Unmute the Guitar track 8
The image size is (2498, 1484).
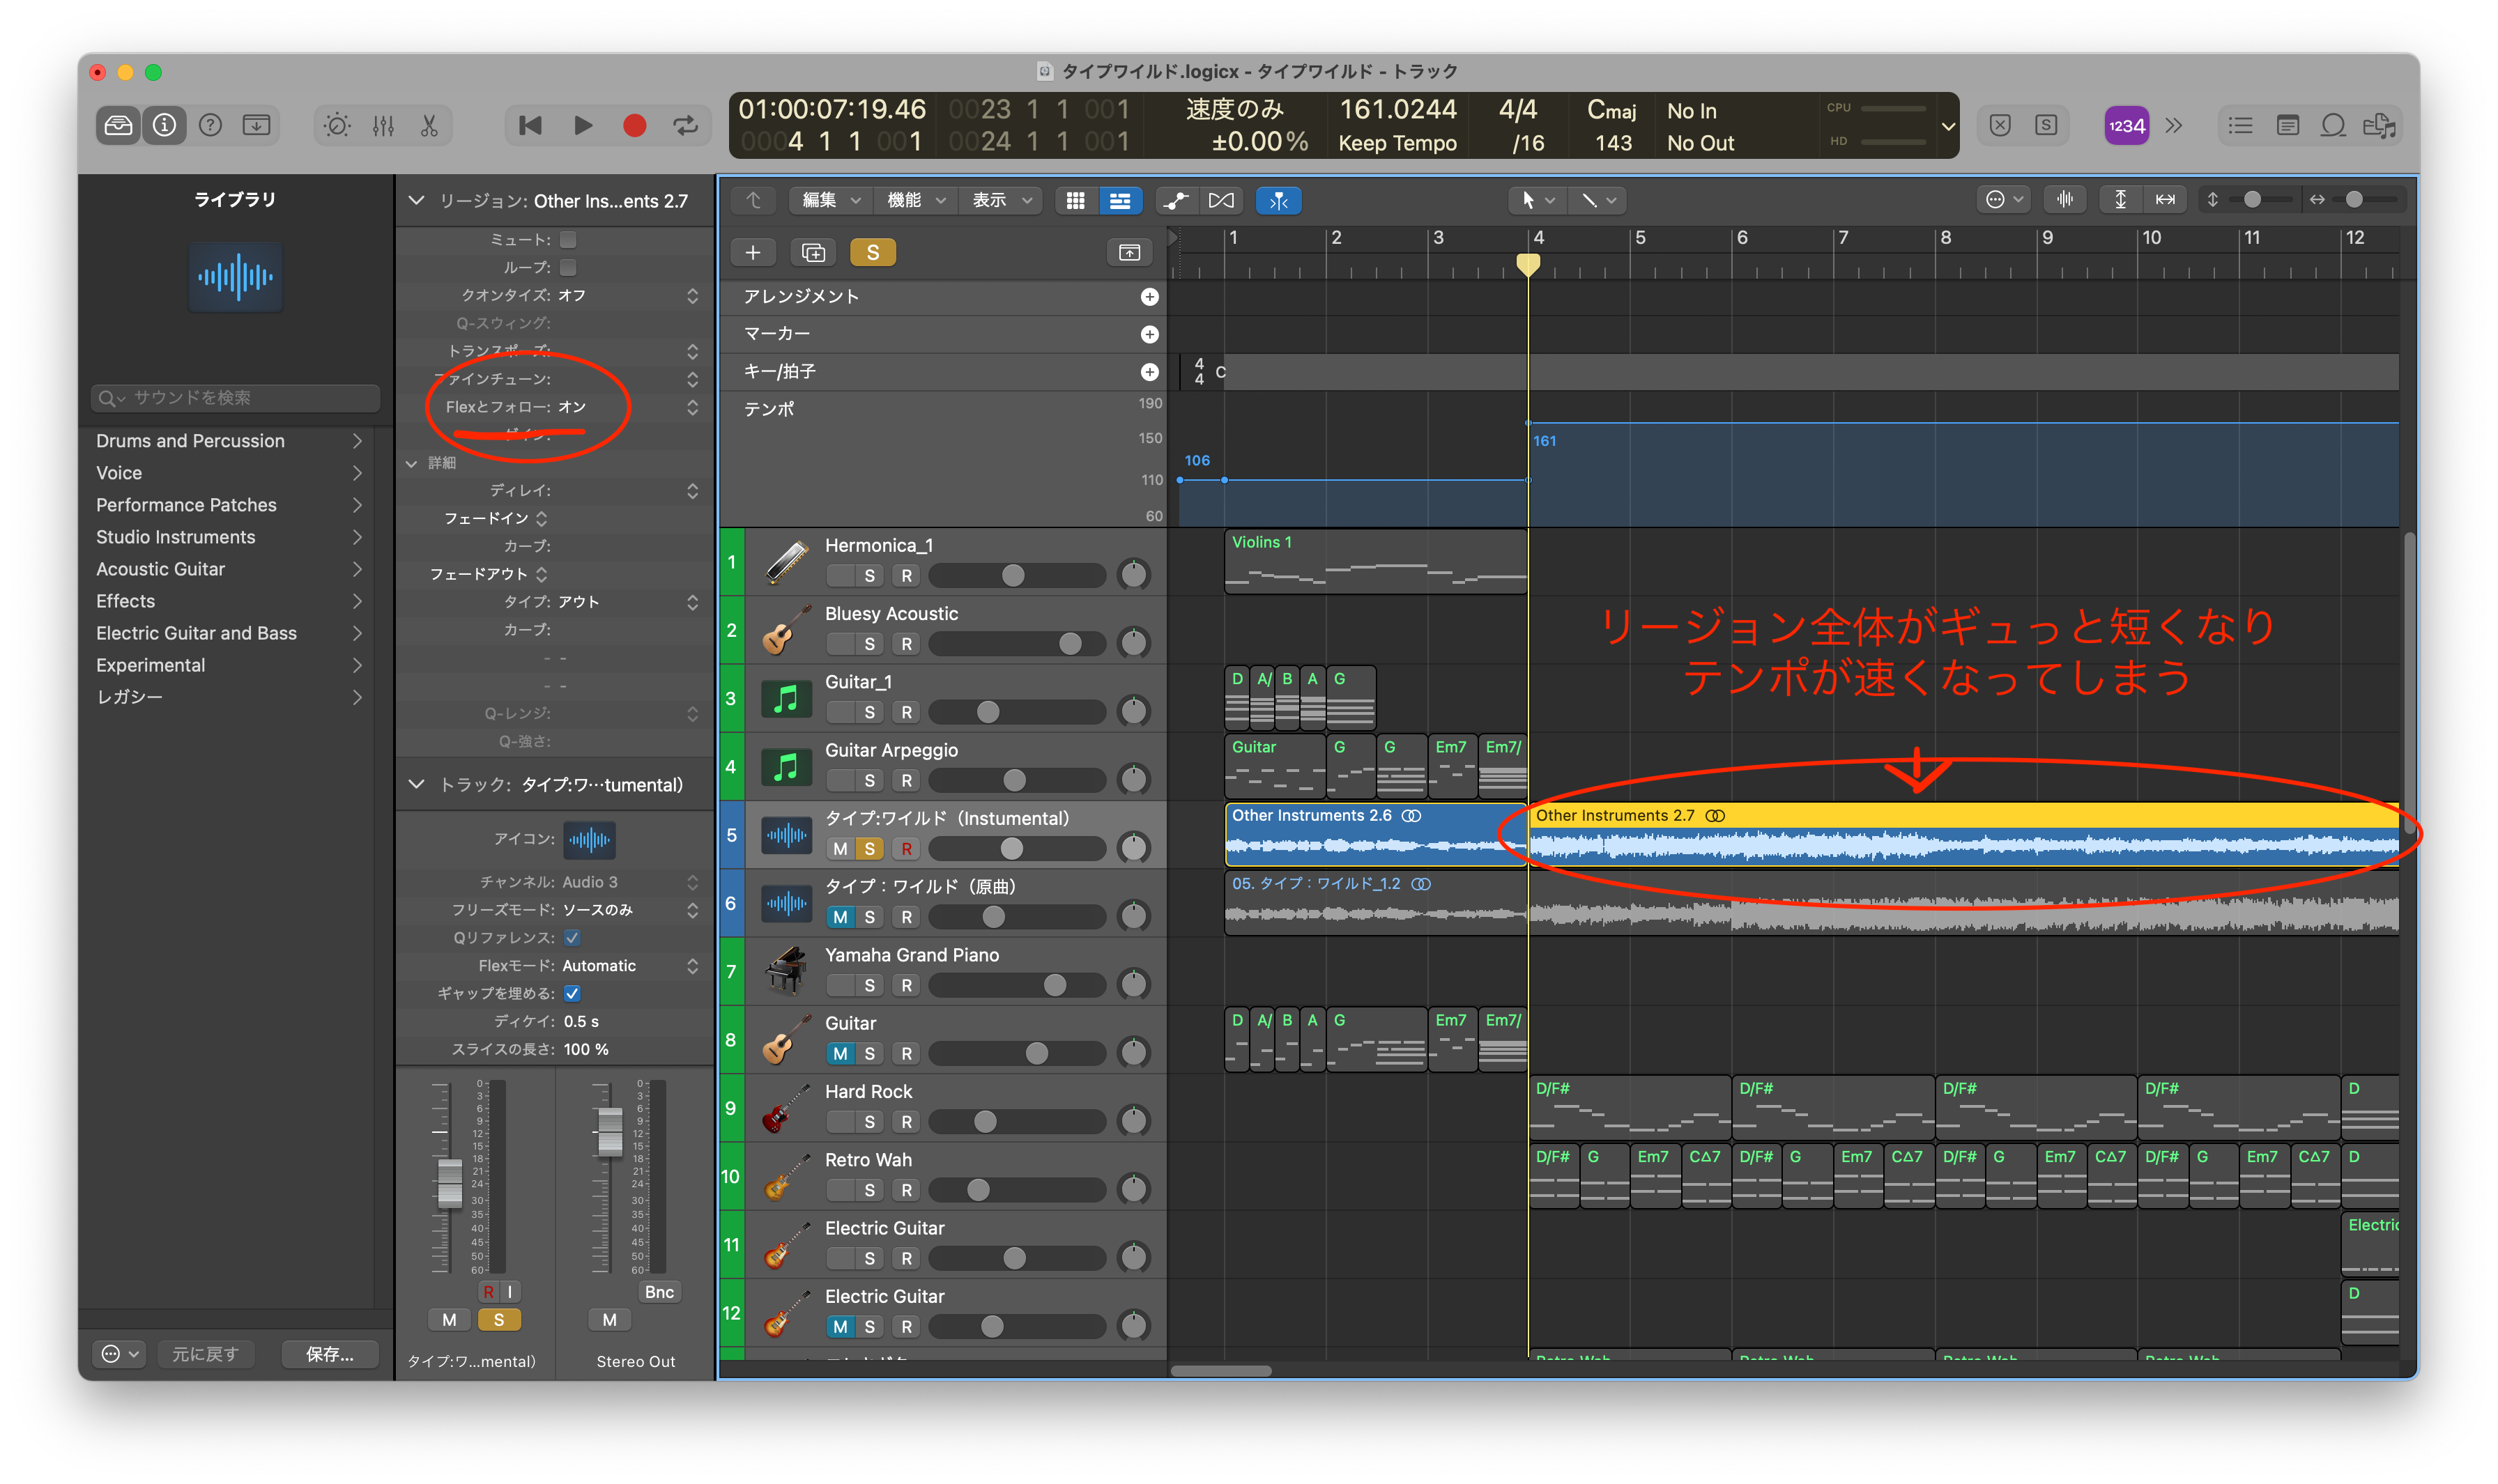pyautogui.click(x=839, y=1053)
